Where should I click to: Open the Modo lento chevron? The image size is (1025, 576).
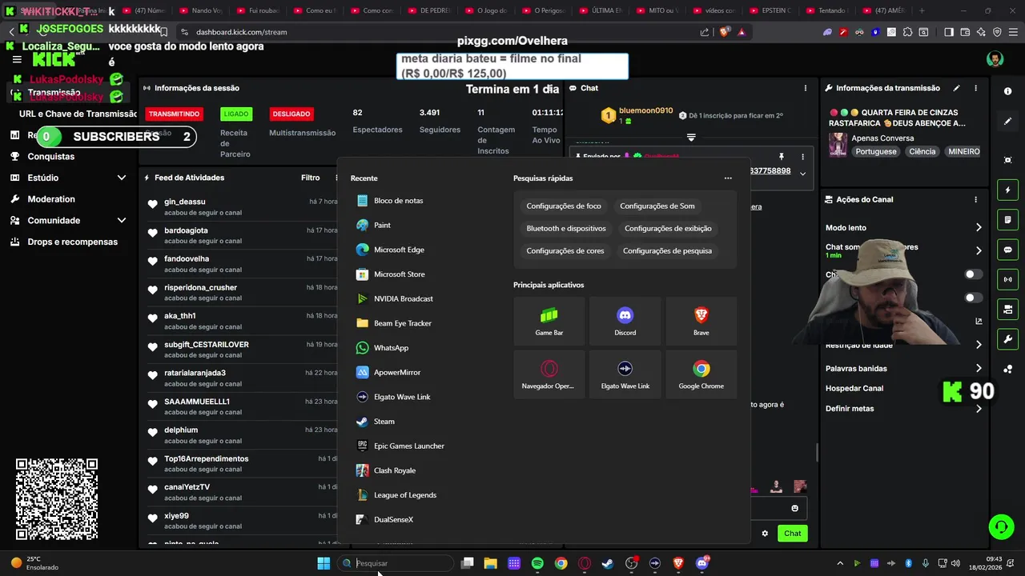(979, 228)
